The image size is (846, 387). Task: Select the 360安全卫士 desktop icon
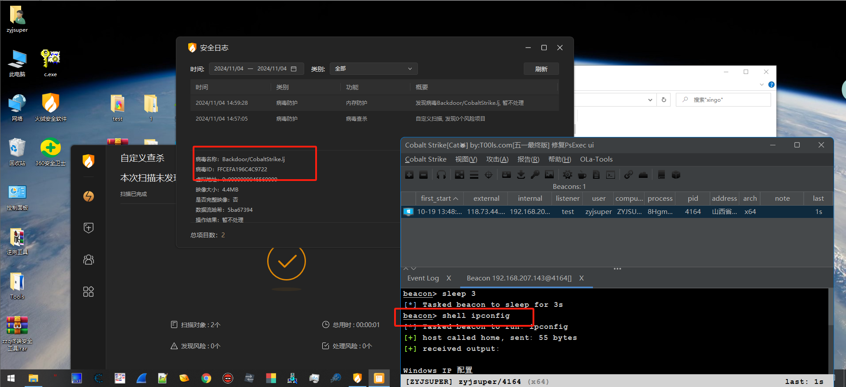tap(50, 152)
